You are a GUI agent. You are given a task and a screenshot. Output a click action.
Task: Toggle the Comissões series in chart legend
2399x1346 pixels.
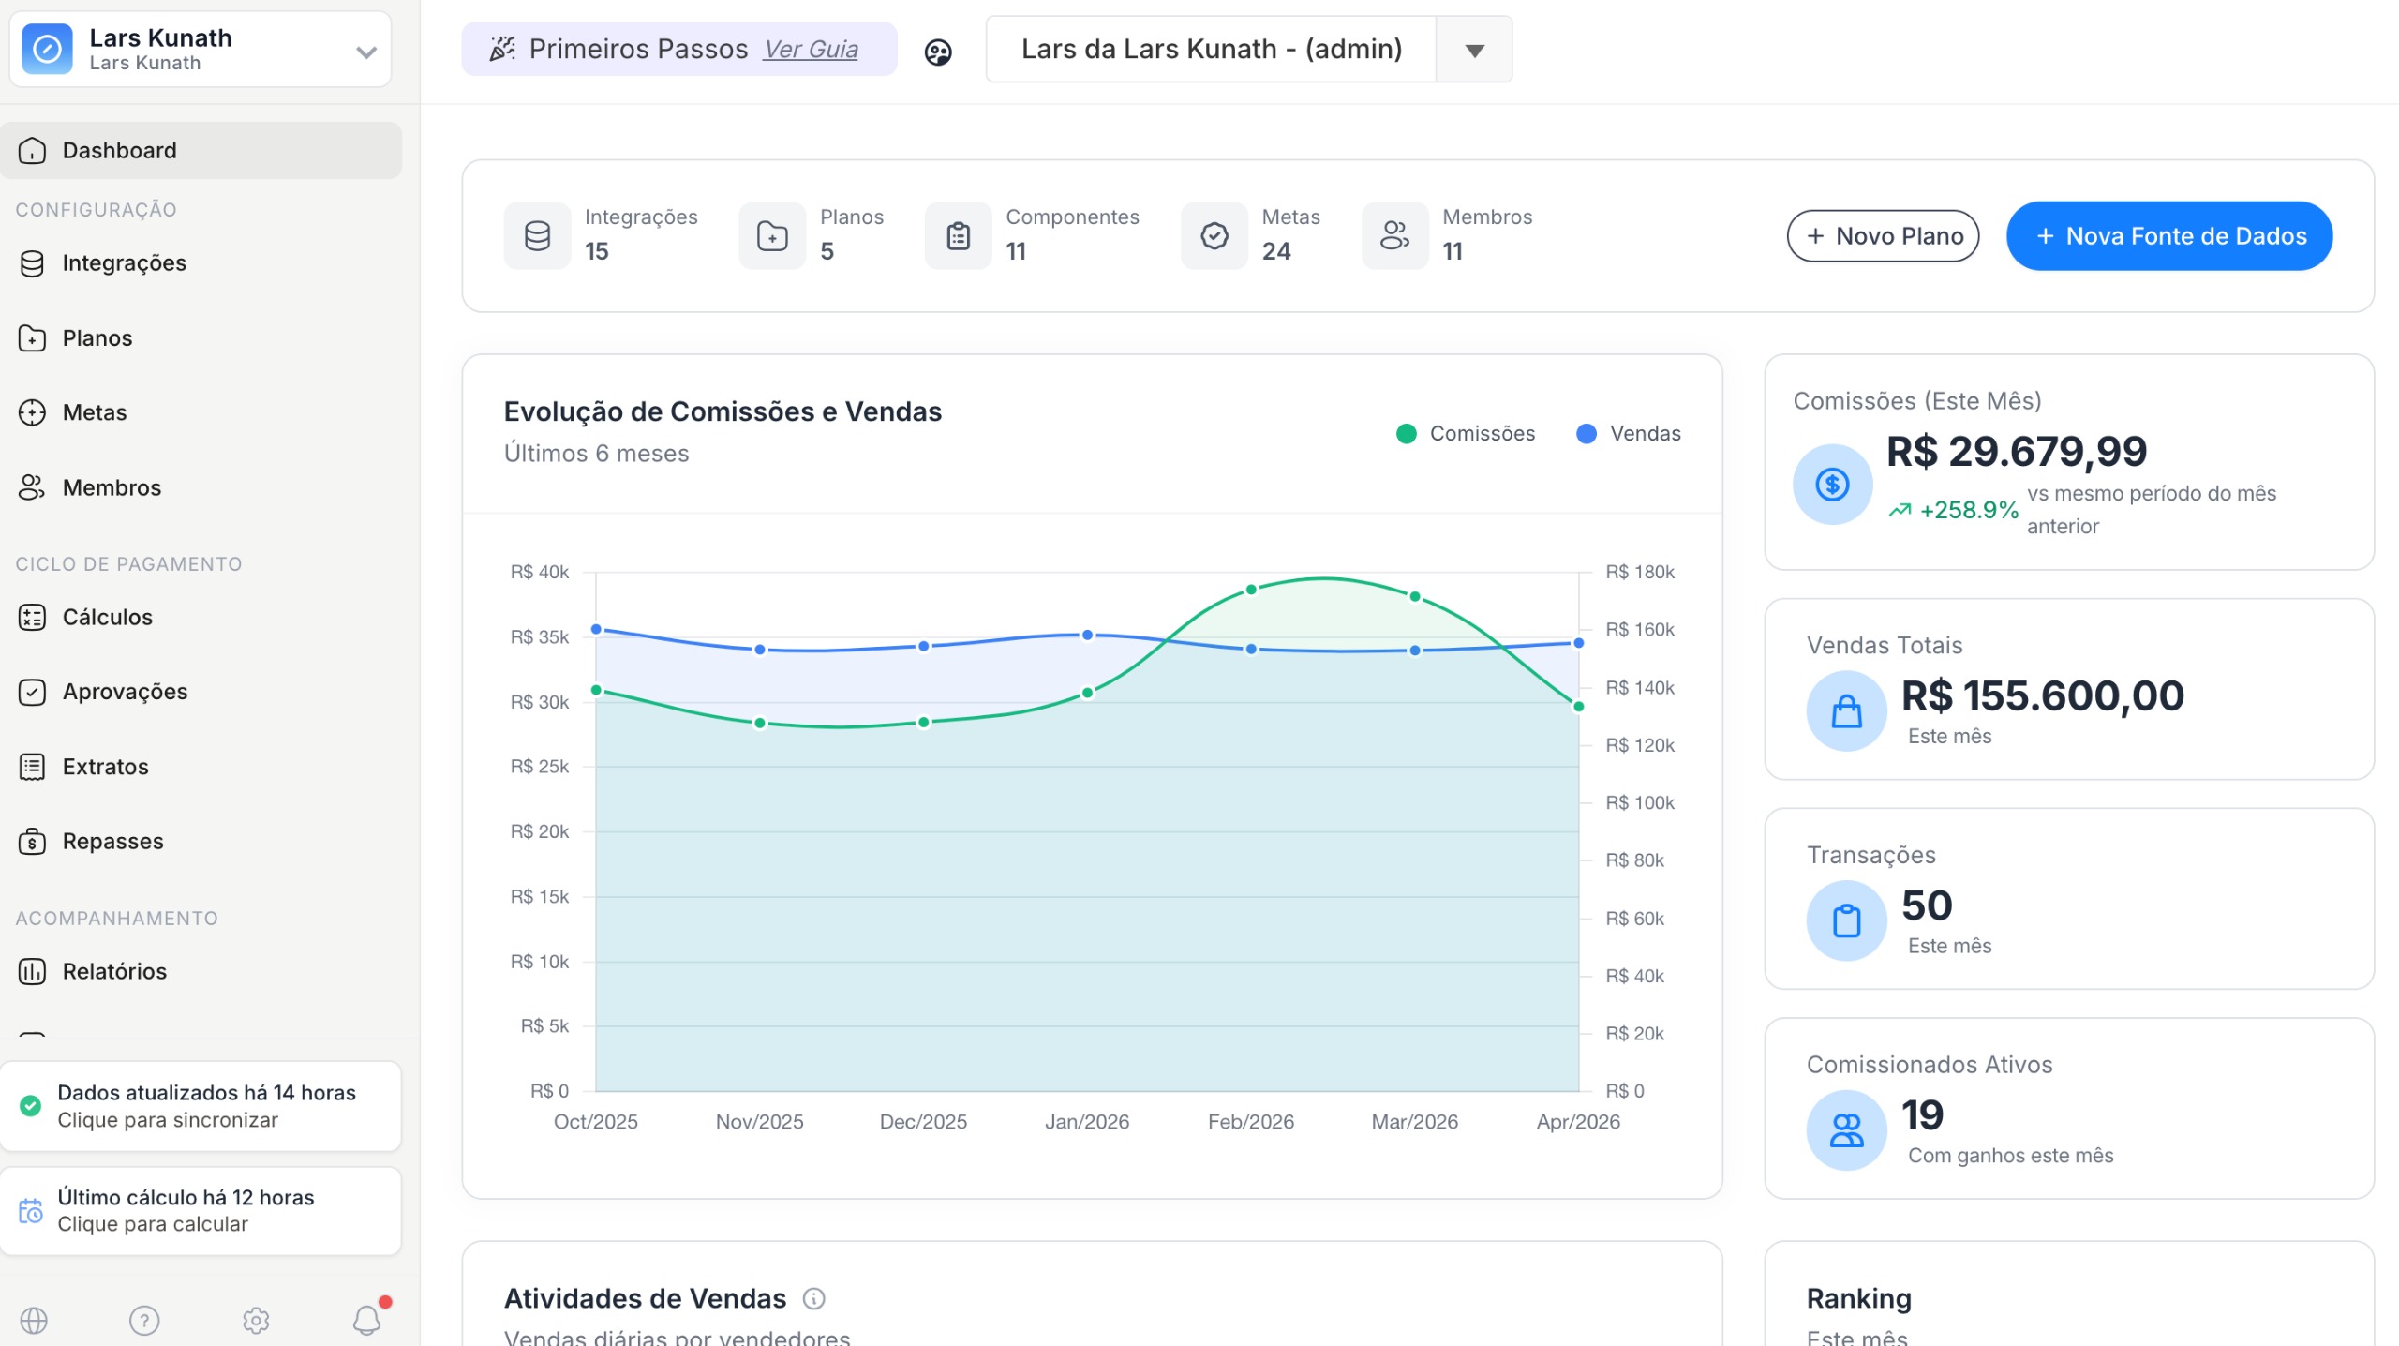1467,433
